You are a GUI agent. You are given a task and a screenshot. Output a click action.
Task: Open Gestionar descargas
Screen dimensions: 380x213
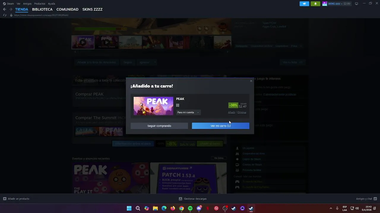point(195,199)
